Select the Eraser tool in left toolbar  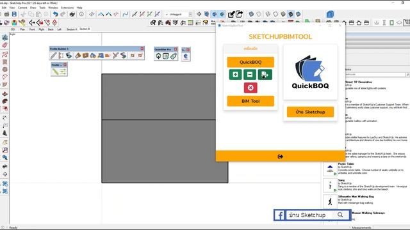(x=4, y=45)
